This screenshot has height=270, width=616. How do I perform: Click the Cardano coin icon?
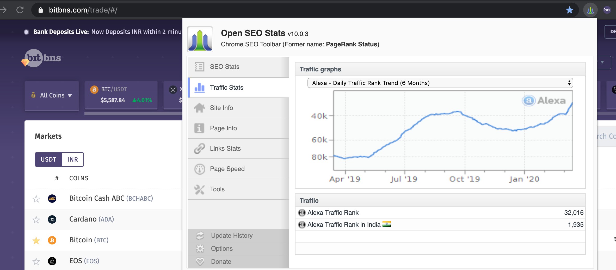pos(52,219)
